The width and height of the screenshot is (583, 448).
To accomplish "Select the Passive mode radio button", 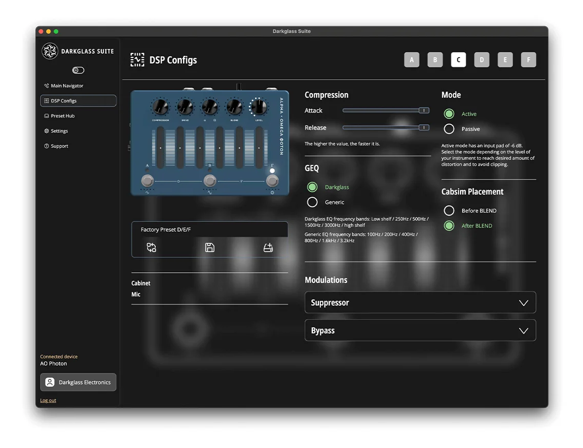I will (449, 129).
